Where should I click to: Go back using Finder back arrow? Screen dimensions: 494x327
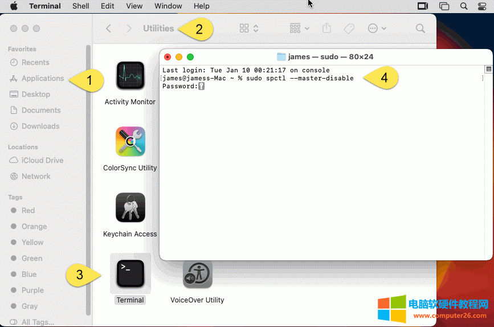point(109,28)
